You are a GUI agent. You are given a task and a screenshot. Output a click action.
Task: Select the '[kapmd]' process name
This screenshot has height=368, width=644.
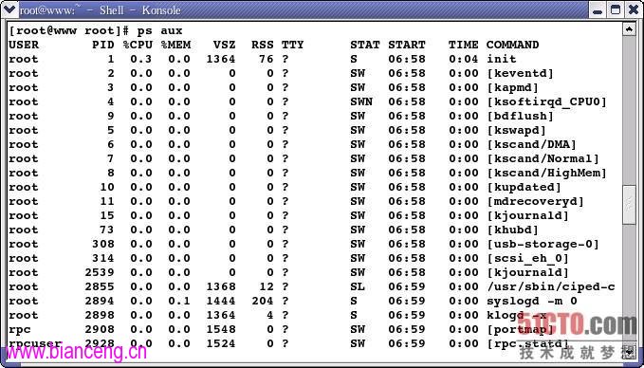[512, 87]
